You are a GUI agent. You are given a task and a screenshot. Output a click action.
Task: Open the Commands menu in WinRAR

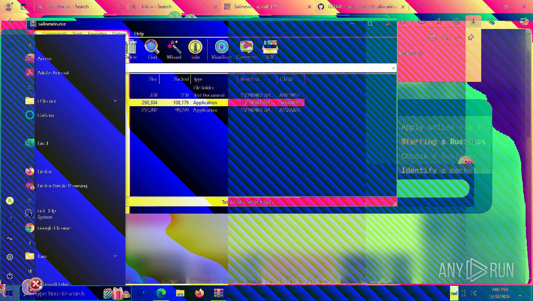tap(54, 34)
